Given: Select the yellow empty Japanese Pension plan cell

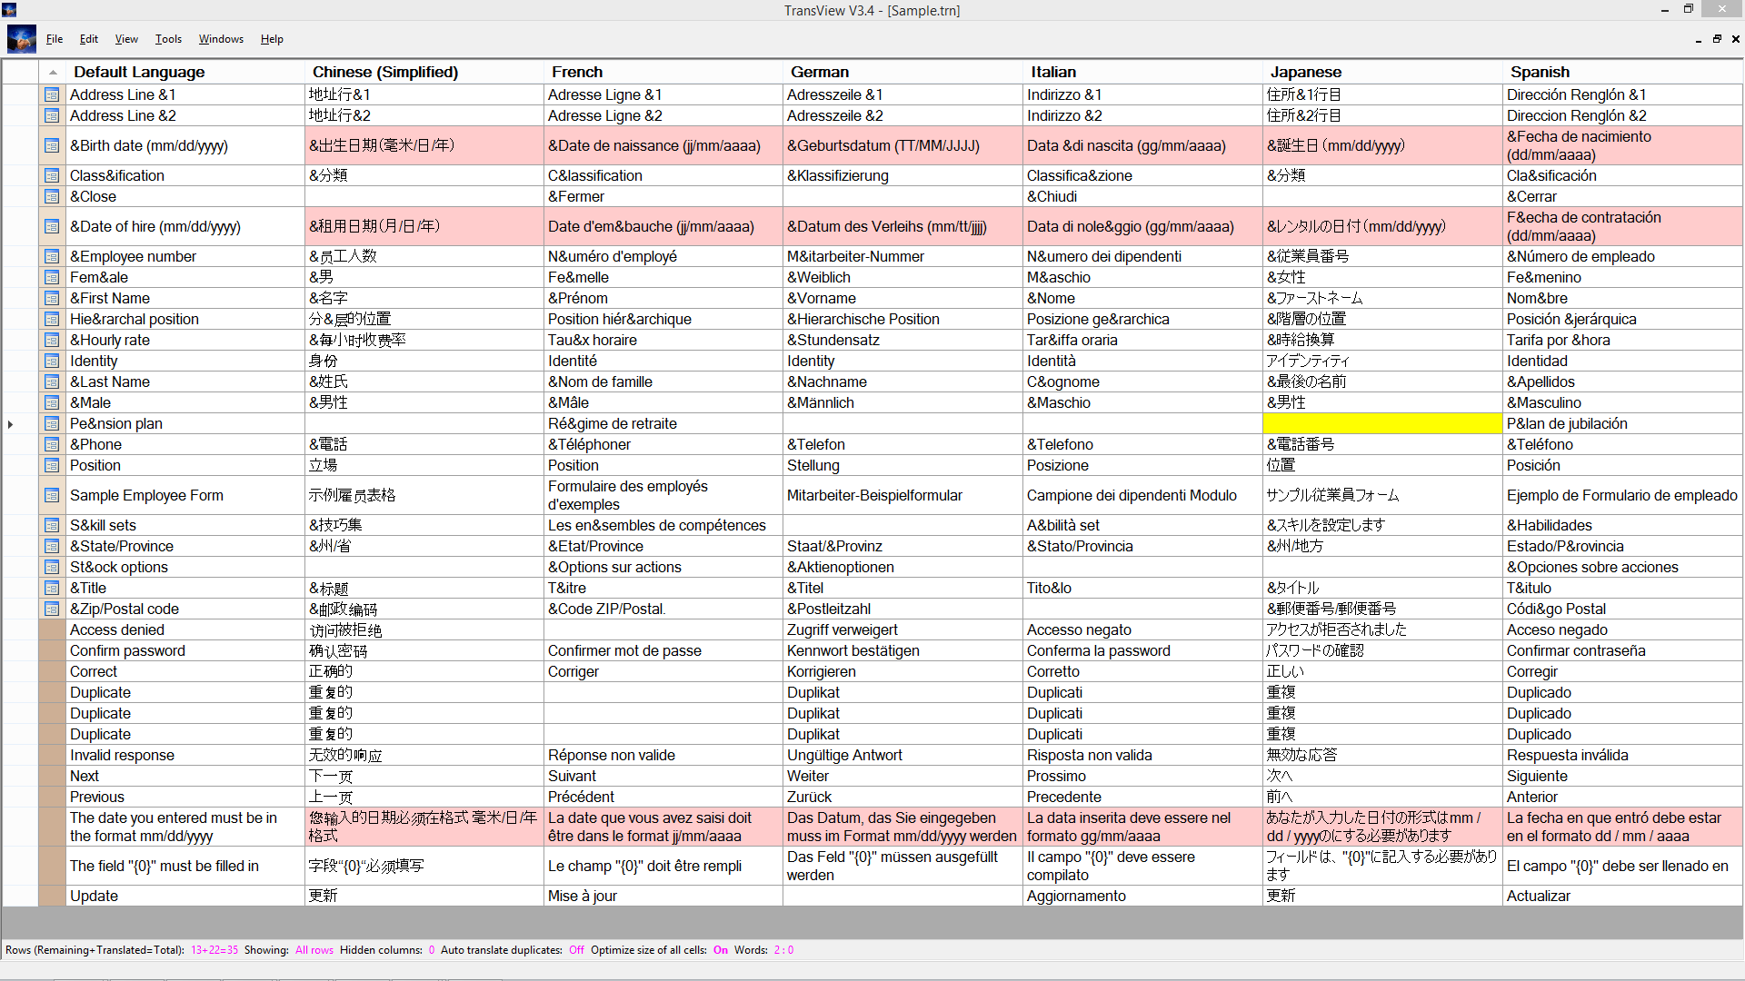Looking at the screenshot, I should point(1381,423).
